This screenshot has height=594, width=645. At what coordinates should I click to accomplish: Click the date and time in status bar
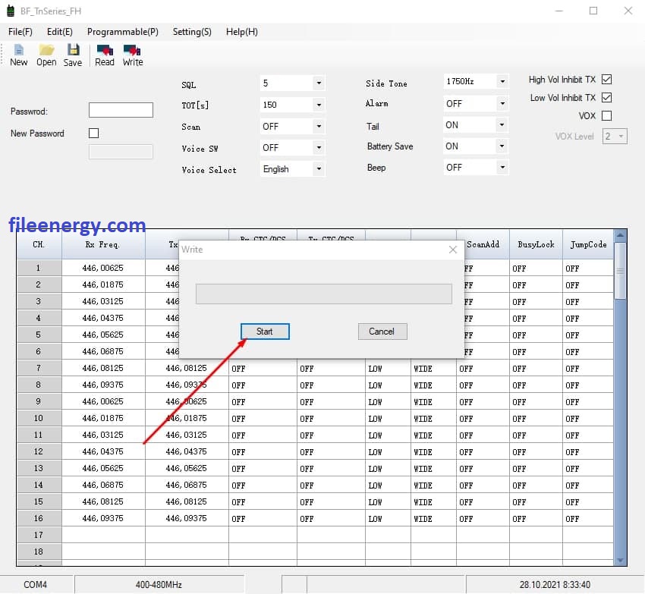pos(555,585)
